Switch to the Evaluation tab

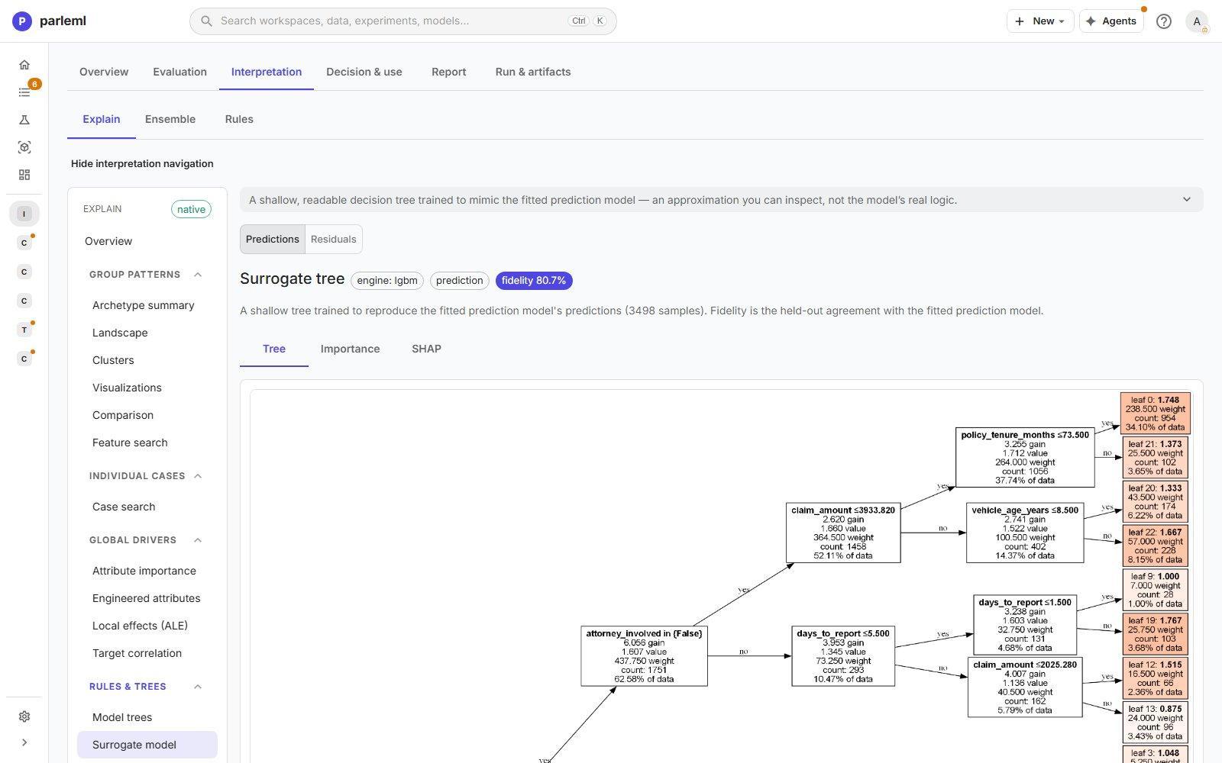tap(179, 72)
